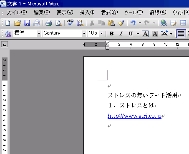Print the document with the printer icon

click(x=48, y=23)
